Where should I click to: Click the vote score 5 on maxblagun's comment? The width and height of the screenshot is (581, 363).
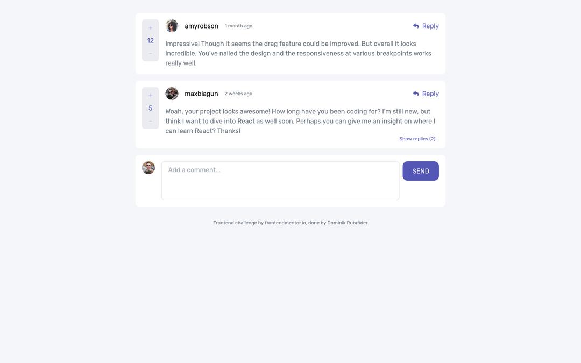tap(149, 106)
